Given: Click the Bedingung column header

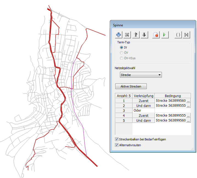Looking at the screenshot, I should point(173,96).
